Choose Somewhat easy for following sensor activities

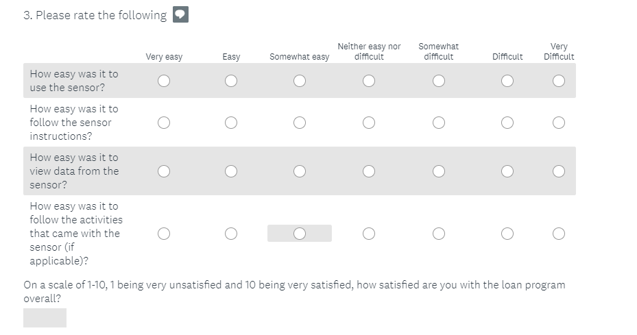coord(299,234)
